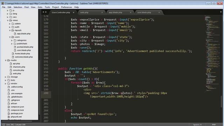The width and height of the screenshot is (224, 126).
Task: Open composer.json in the sidebar
Action: (x=17, y=107)
